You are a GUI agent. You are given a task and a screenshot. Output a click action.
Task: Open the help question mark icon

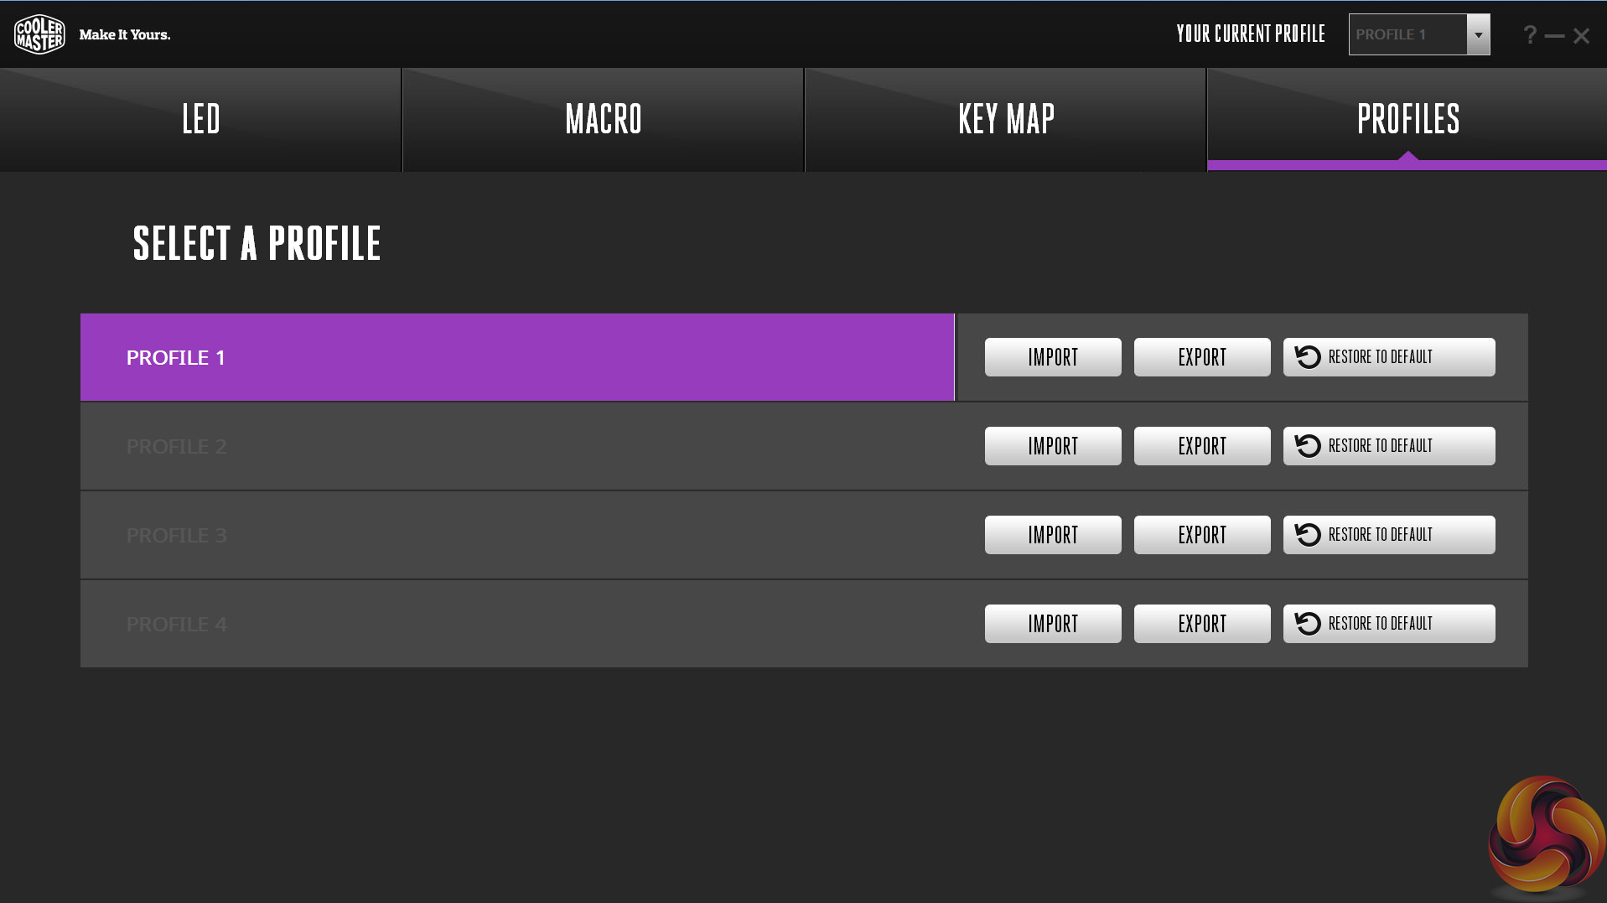pos(1530,35)
